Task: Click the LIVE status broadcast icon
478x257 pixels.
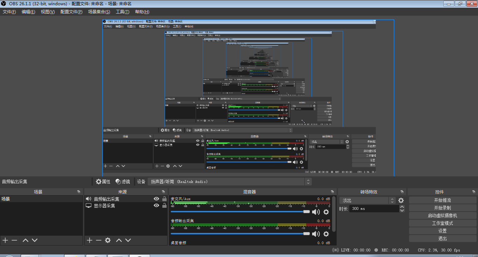Action: tap(335, 250)
